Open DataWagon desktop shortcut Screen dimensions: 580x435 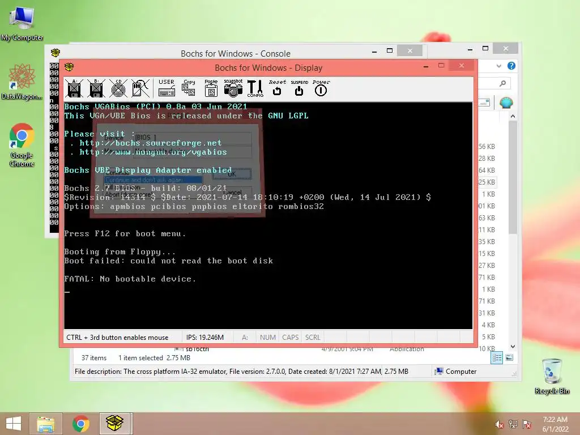coord(22,82)
